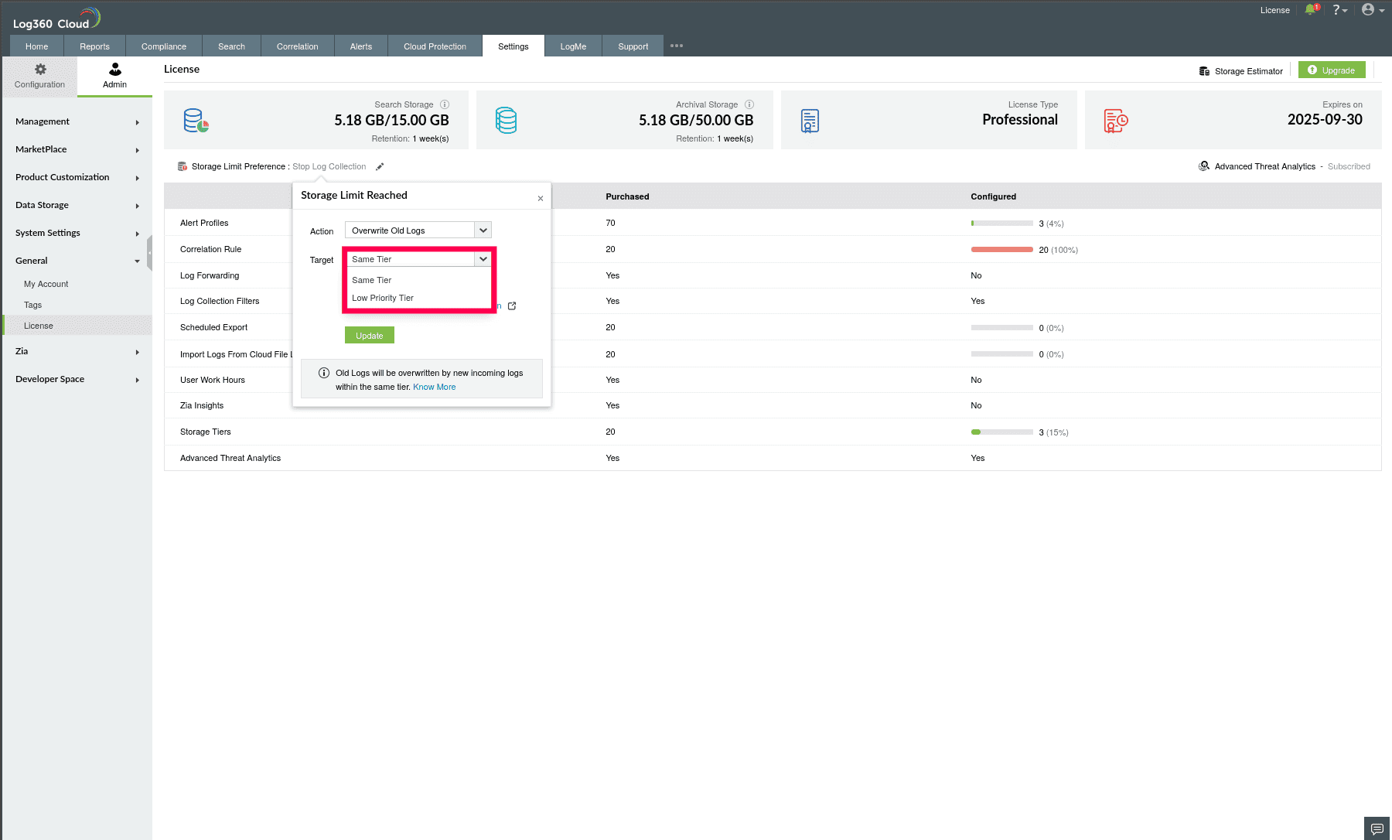Click the Upgrade button

click(1332, 70)
